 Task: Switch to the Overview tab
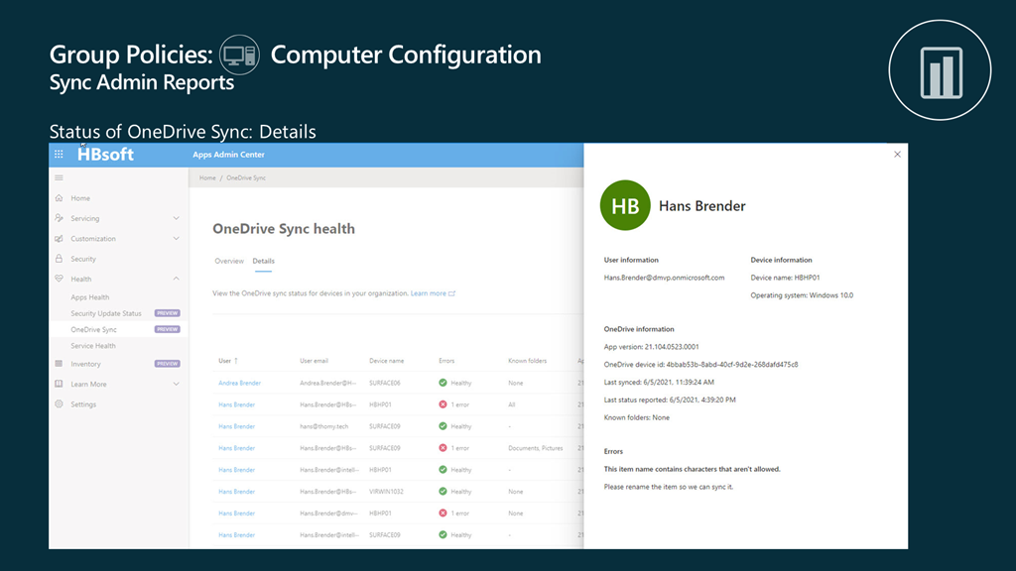pyautogui.click(x=229, y=261)
